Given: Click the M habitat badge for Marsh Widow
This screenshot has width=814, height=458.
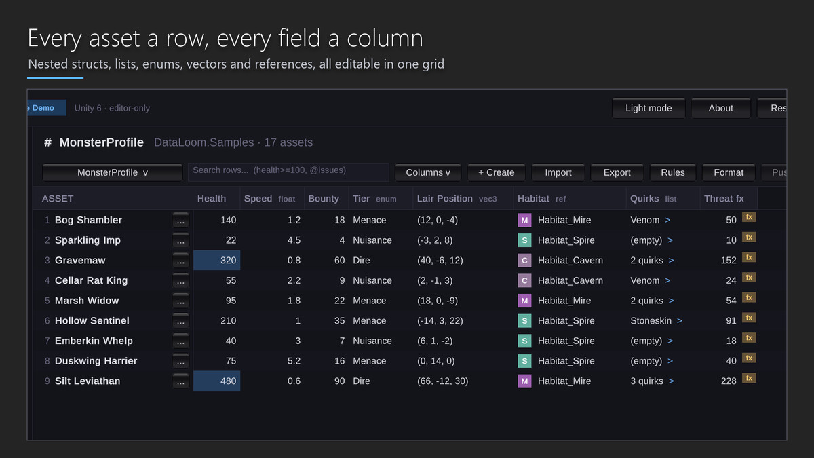Looking at the screenshot, I should (524, 301).
